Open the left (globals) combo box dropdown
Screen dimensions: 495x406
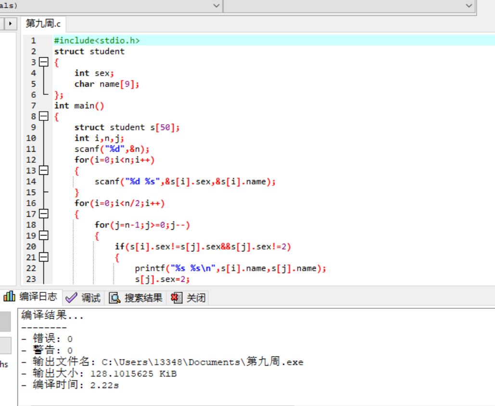[x=216, y=5]
